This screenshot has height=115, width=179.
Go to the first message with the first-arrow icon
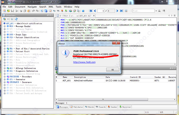pos(91,11)
